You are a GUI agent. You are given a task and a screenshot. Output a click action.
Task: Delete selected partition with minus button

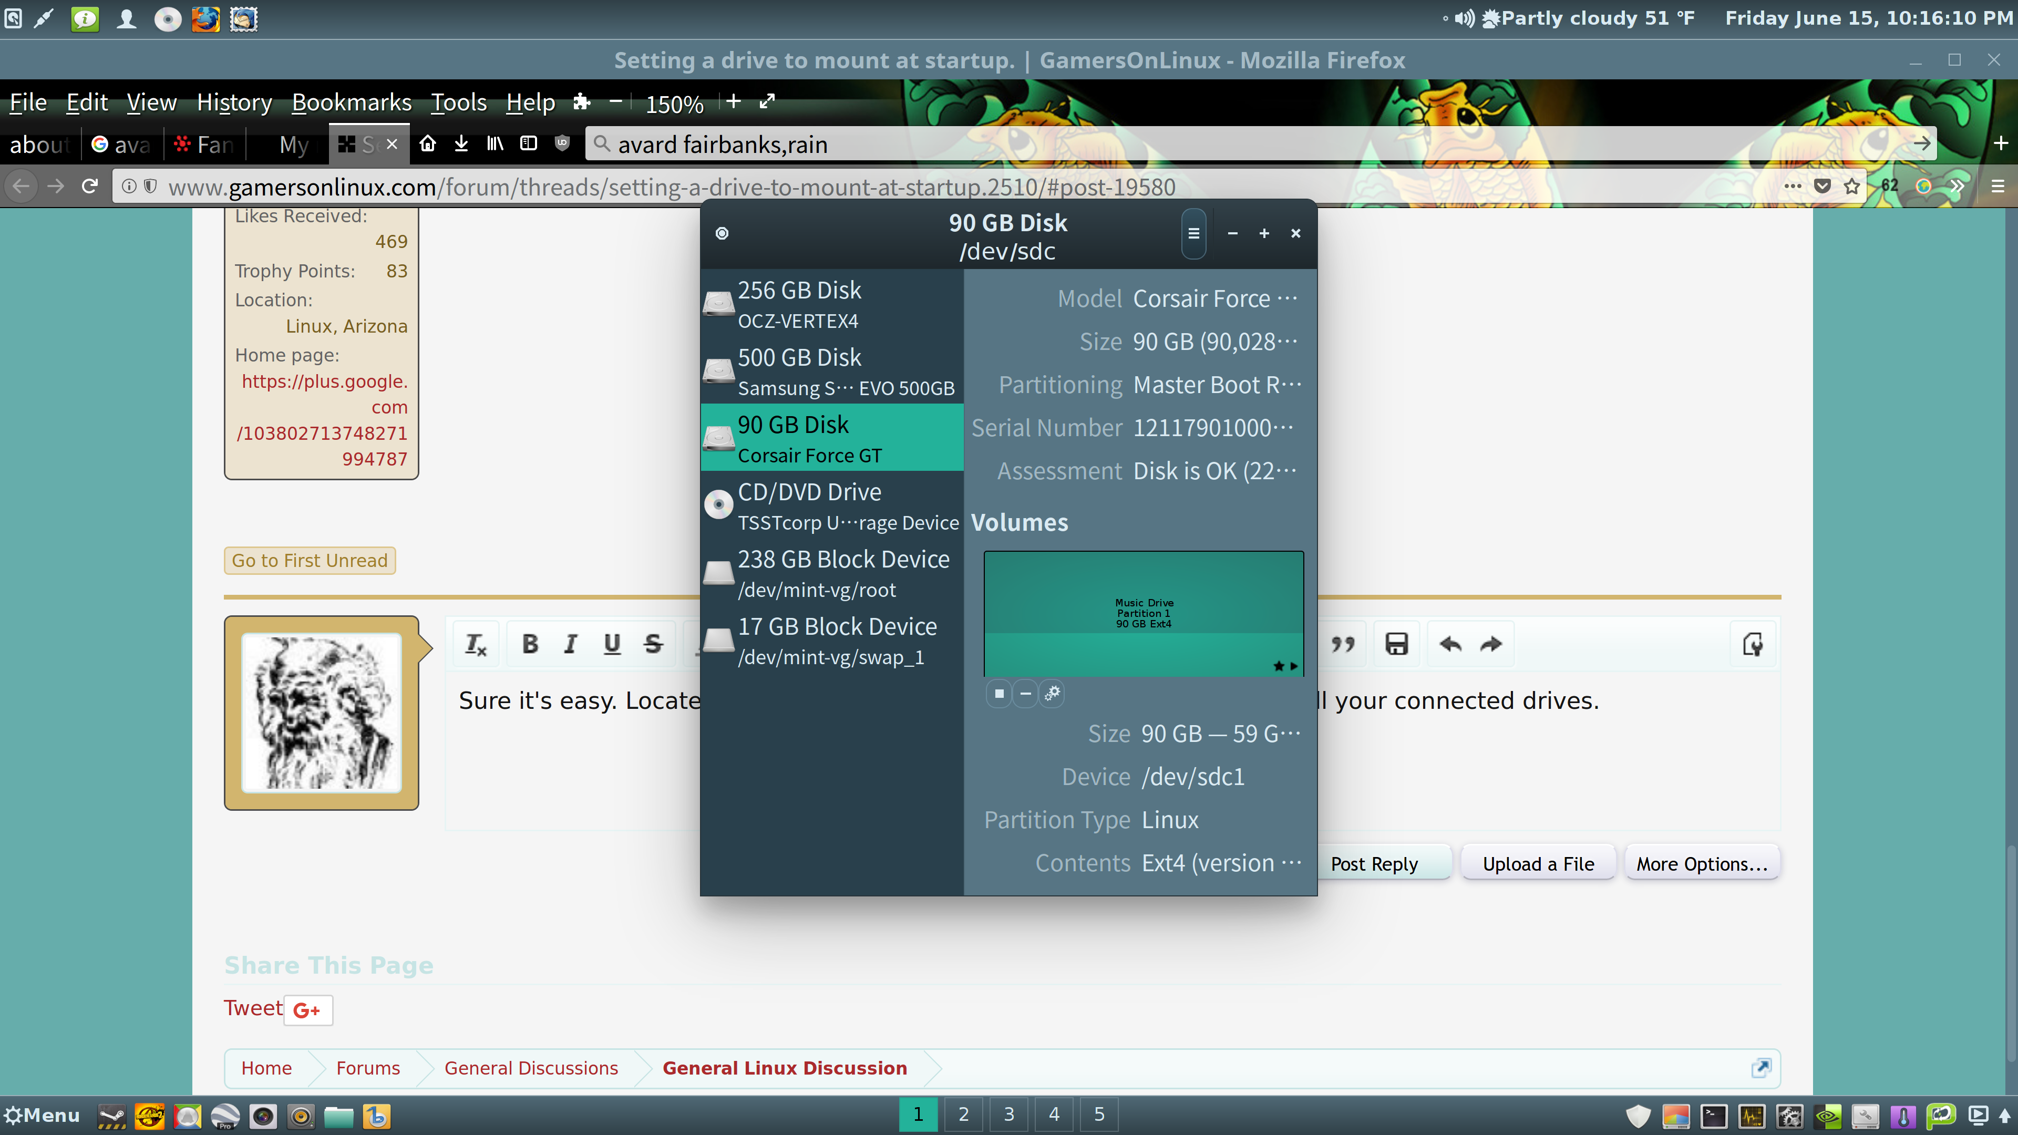[1025, 693]
